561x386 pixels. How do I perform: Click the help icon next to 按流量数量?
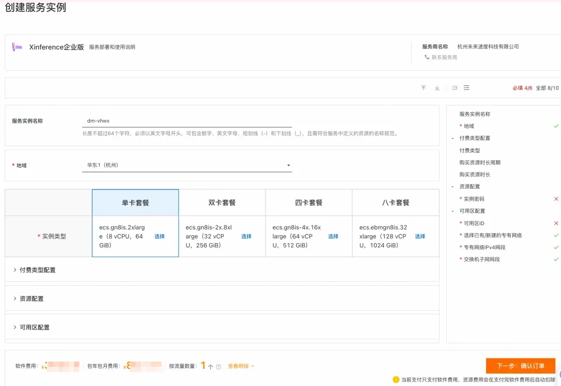coord(219,367)
